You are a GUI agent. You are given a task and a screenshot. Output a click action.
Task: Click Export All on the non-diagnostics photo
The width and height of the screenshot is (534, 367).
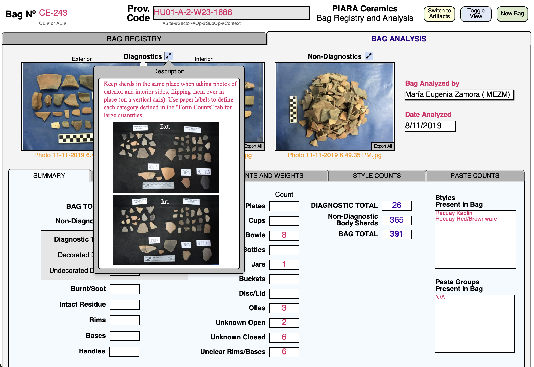point(383,146)
